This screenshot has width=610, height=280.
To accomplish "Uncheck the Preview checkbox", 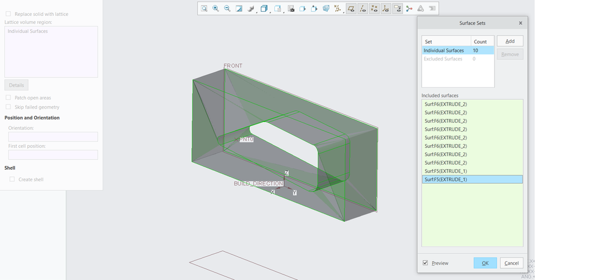I will pos(426,263).
